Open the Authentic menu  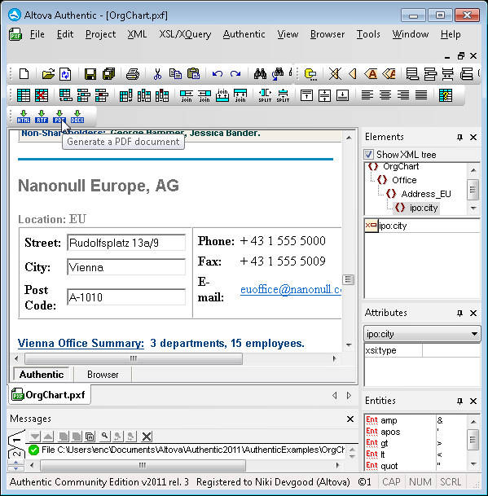pyautogui.click(x=244, y=34)
